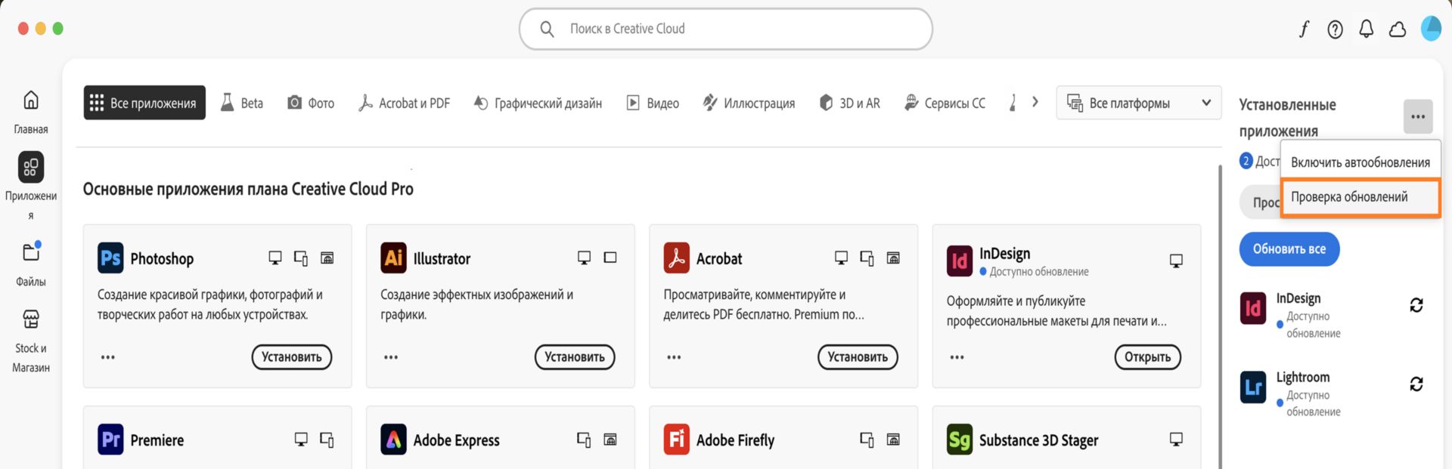The image size is (1452, 469).
Task: Switch to the 3D и AR tab
Action: coord(850,103)
